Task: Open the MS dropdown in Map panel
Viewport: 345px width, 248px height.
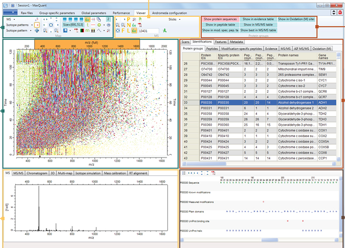Action: [x=10, y=19]
